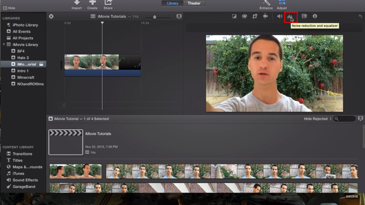This screenshot has height=205, width=365.
Task: Click the filmstrip appearance icon in timeline header
Action: click(x=179, y=16)
